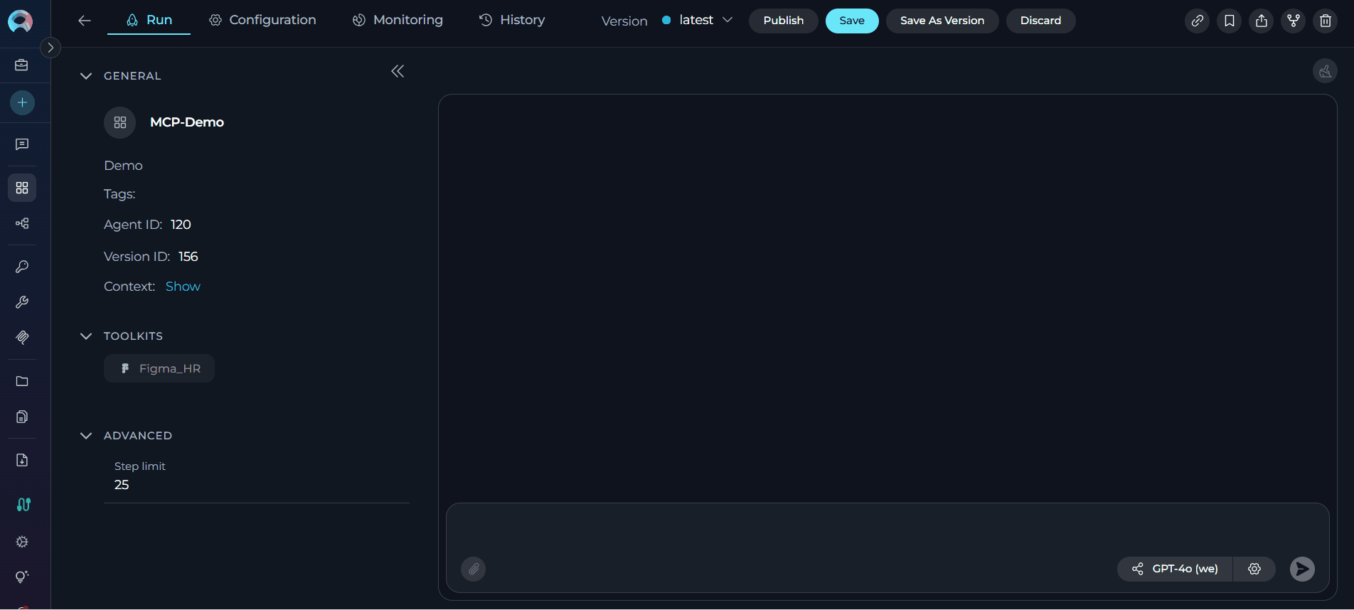The width and height of the screenshot is (1354, 610).
Task: Click Save As Version button
Action: tap(942, 21)
